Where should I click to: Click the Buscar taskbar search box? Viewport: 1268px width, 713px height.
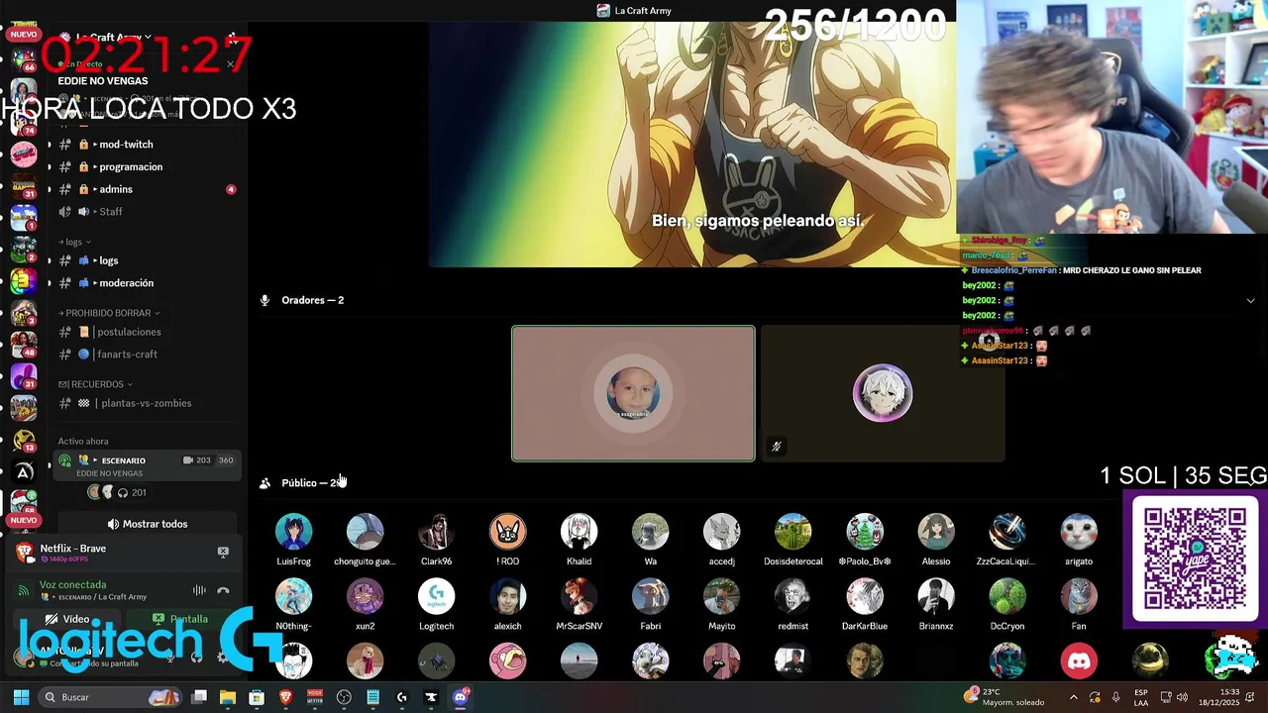tap(111, 697)
